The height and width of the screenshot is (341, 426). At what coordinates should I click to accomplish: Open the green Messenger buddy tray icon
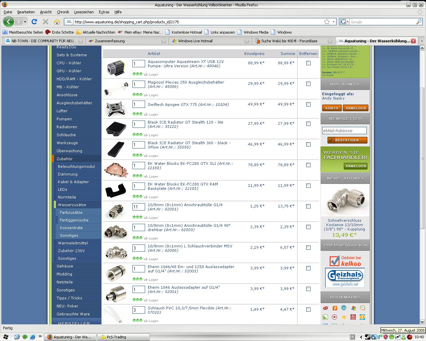point(403,337)
